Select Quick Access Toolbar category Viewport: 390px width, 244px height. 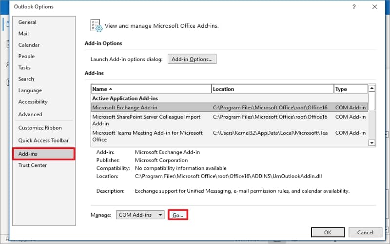[x=43, y=141]
